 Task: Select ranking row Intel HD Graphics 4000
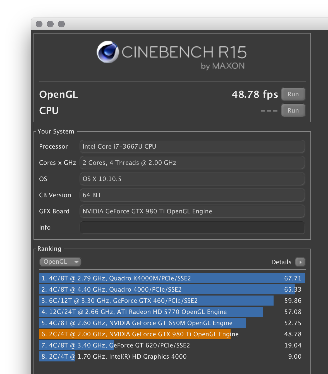click(172, 356)
